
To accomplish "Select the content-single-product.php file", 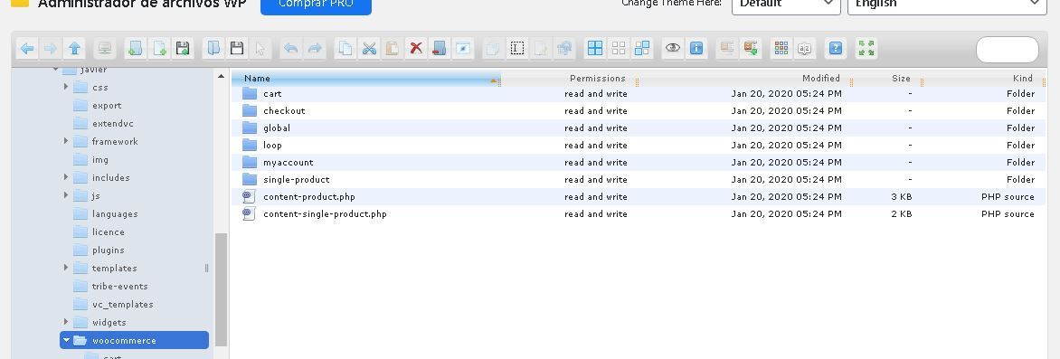I will coord(639,213).
